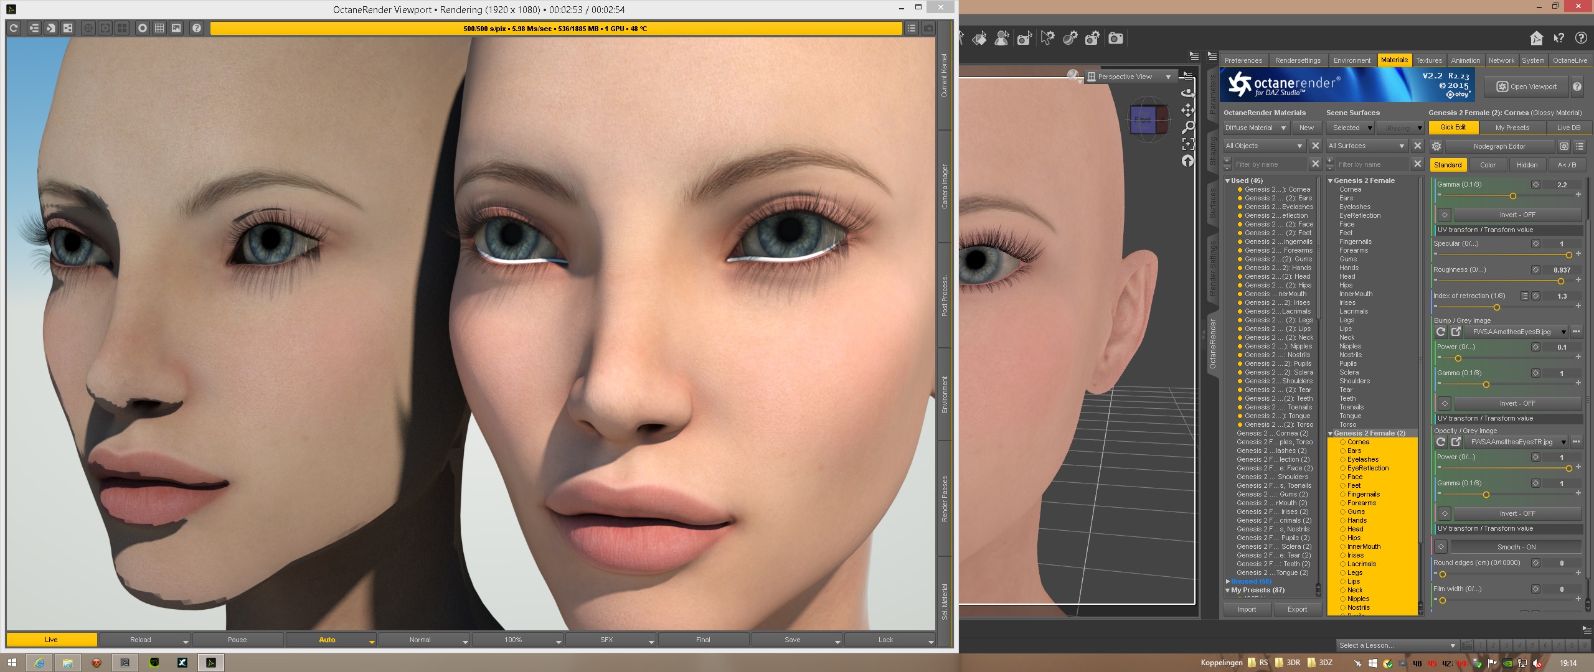Open the Textures tab
This screenshot has width=1594, height=672.
(x=1428, y=60)
